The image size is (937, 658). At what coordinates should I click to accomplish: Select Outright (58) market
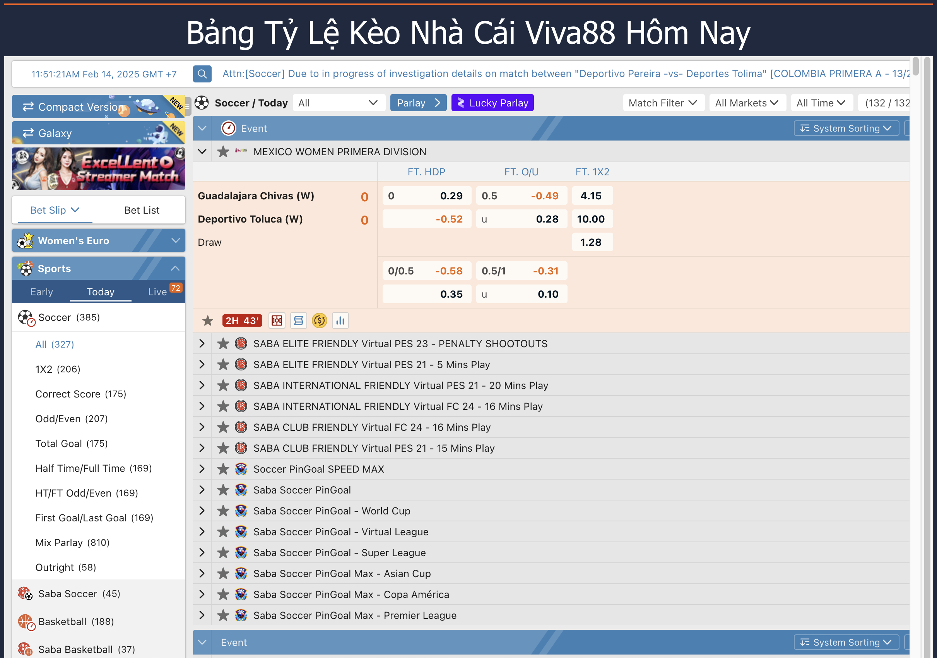coord(66,567)
